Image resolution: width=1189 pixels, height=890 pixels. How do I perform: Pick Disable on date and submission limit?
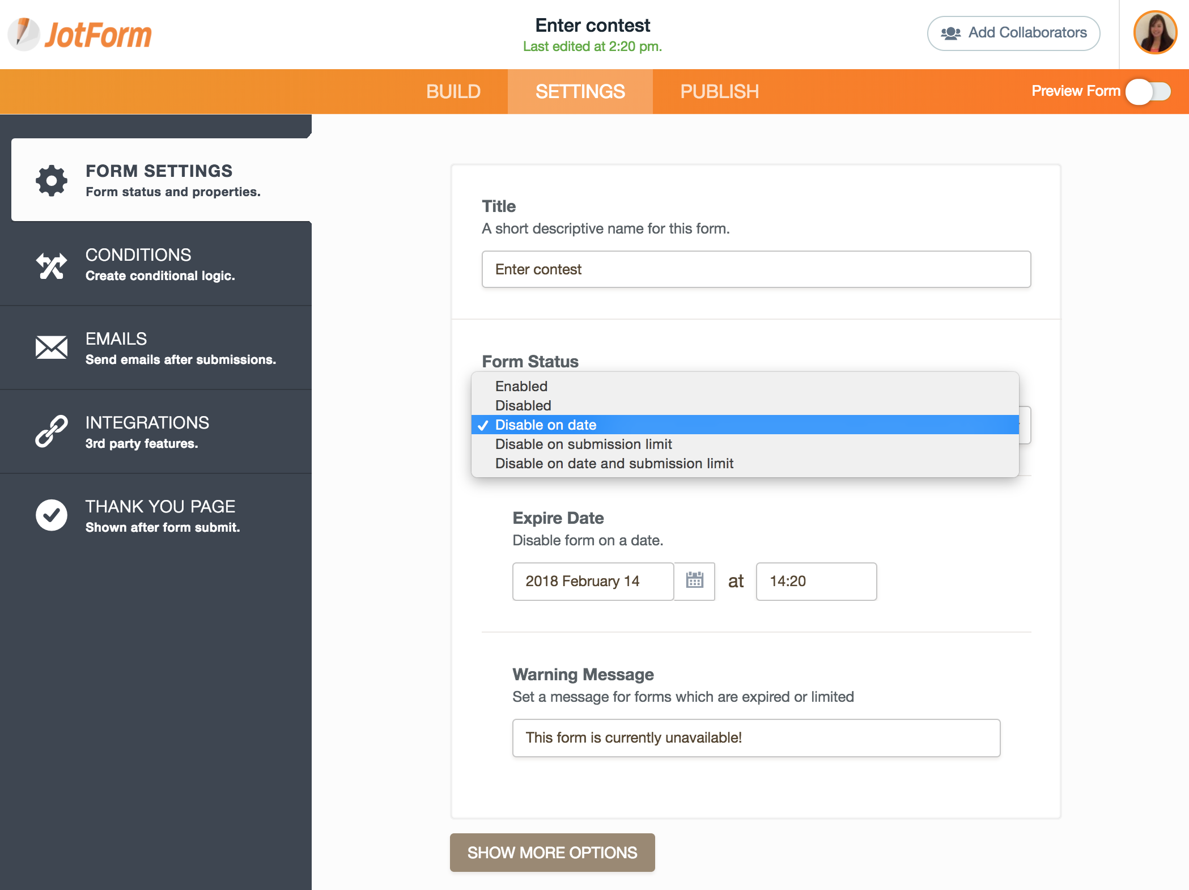click(745, 463)
